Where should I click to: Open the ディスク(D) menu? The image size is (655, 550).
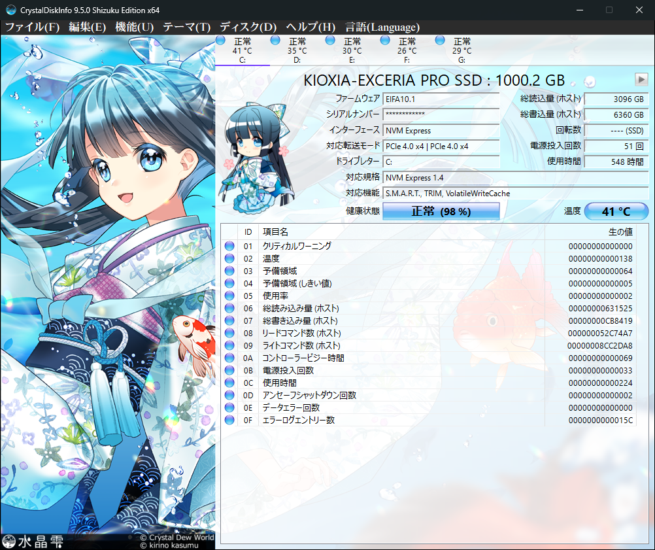tap(248, 27)
